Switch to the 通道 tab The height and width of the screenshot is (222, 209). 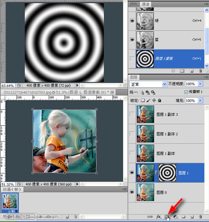click(145, 4)
